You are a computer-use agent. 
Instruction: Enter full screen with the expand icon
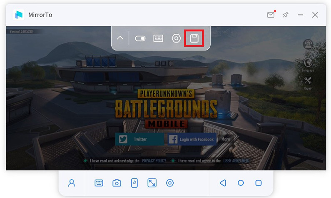152,183
